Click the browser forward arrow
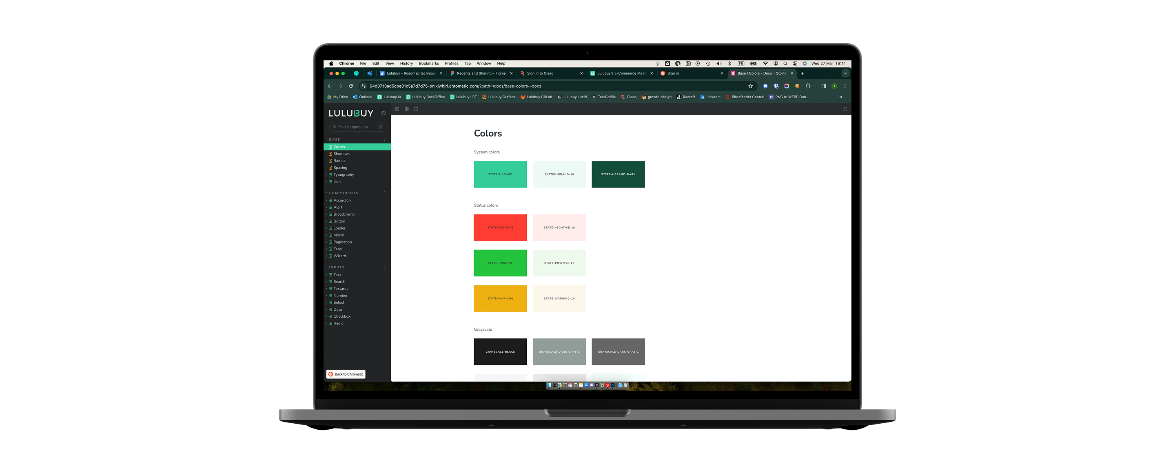Image resolution: width=1175 pixels, height=473 pixels. tap(340, 86)
